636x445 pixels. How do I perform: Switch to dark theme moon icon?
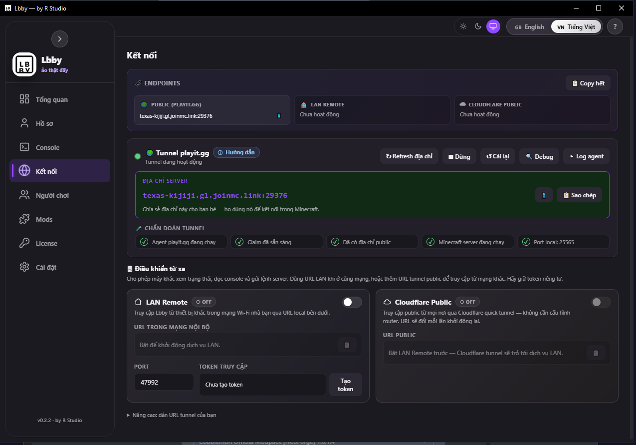coord(478,26)
